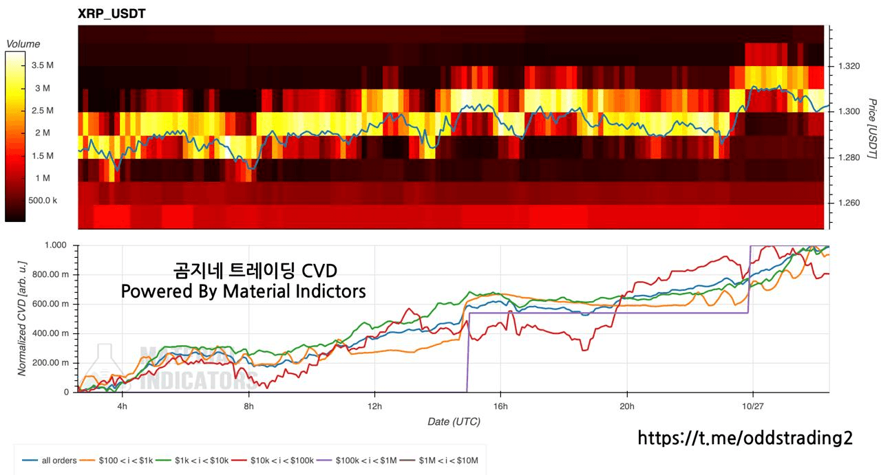Select the "1.000" CVD axis tick
The image size is (881, 475).
point(56,245)
